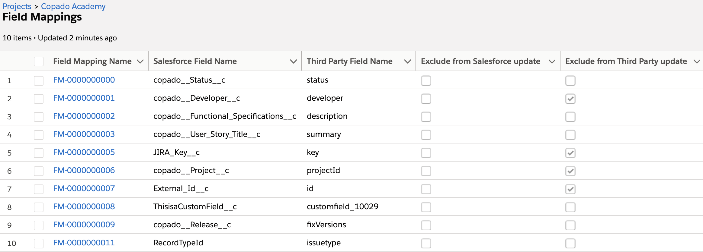Toggle Exclude from Salesforce update for projectId row
This screenshot has width=703, height=252.
[x=426, y=171]
